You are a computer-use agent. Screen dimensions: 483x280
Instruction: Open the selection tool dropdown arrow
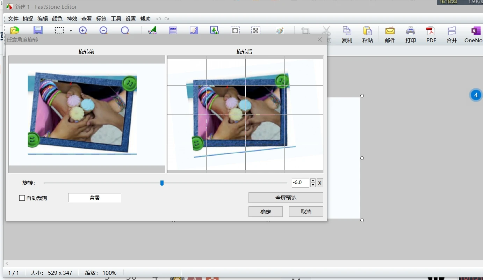pyautogui.click(x=71, y=31)
